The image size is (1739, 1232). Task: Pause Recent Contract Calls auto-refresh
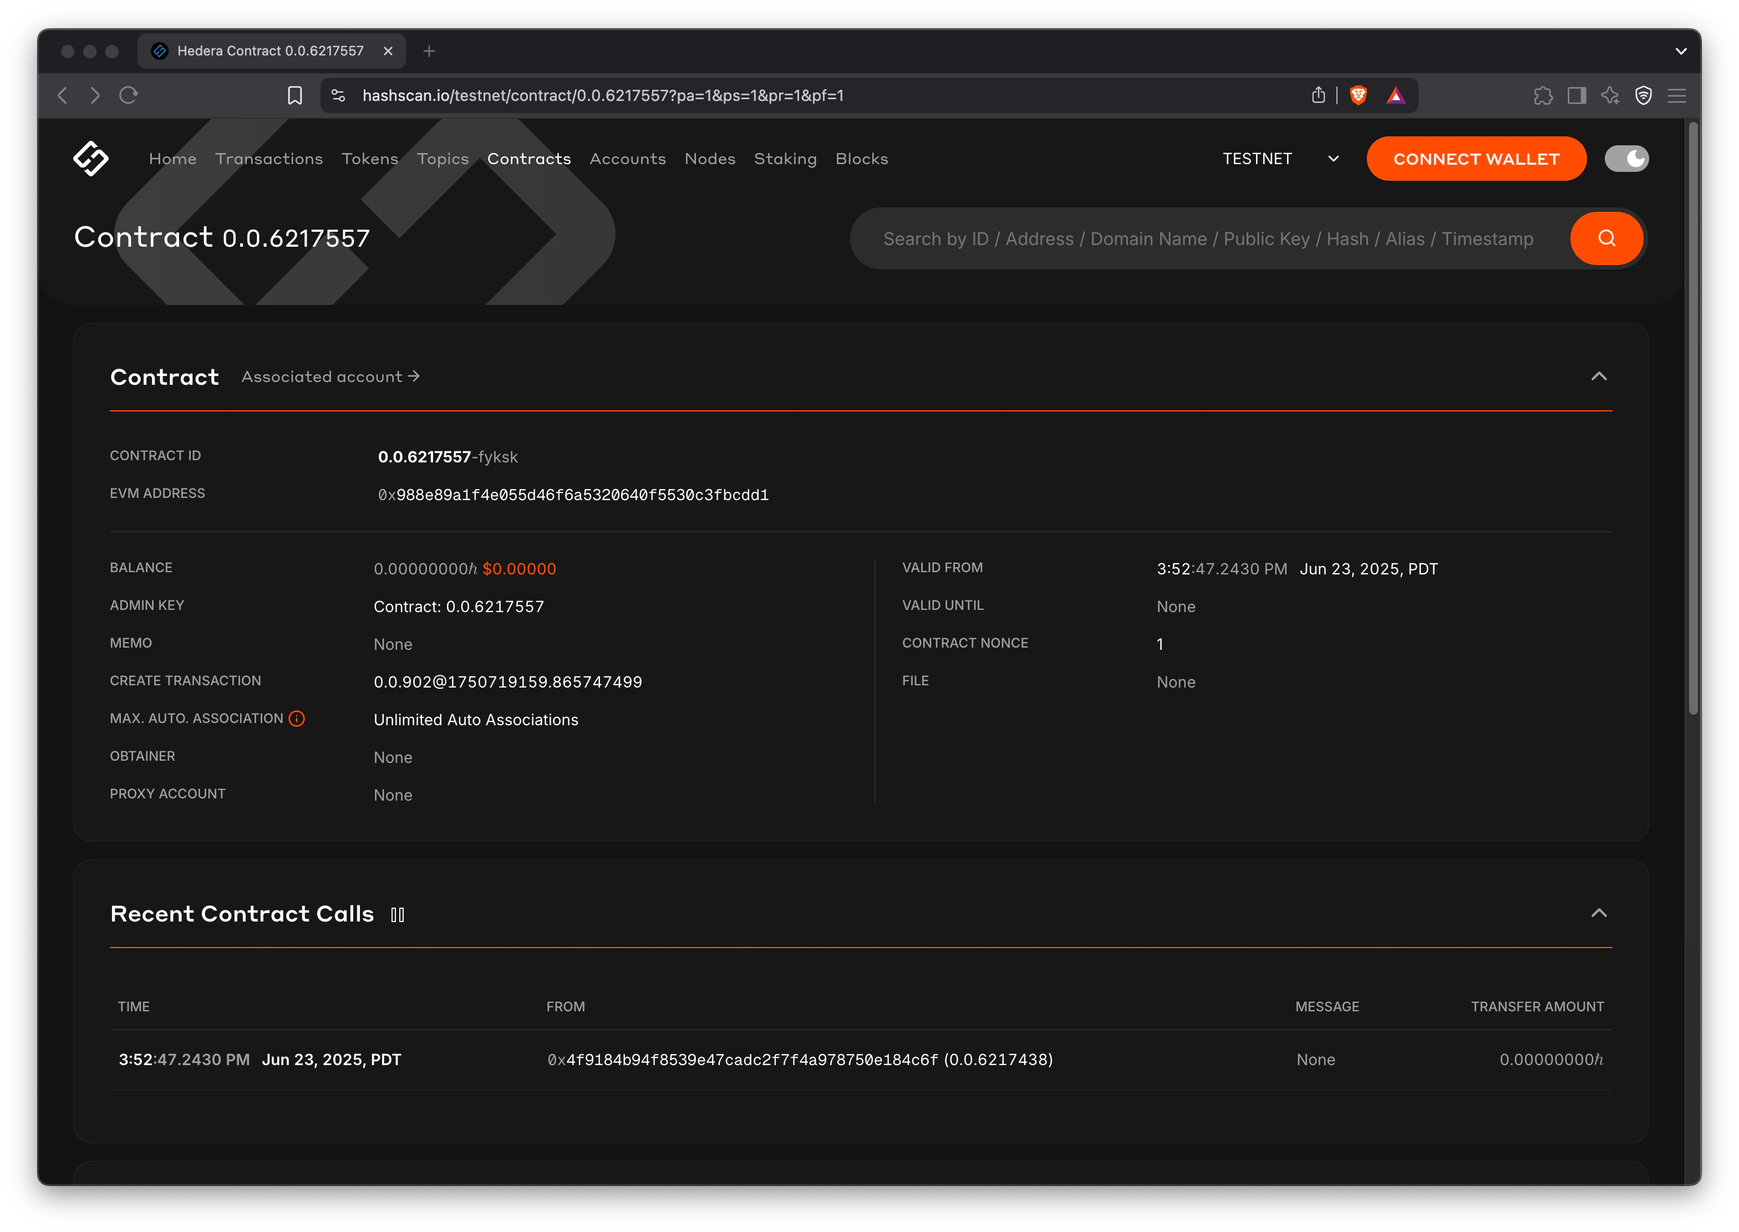click(x=398, y=915)
